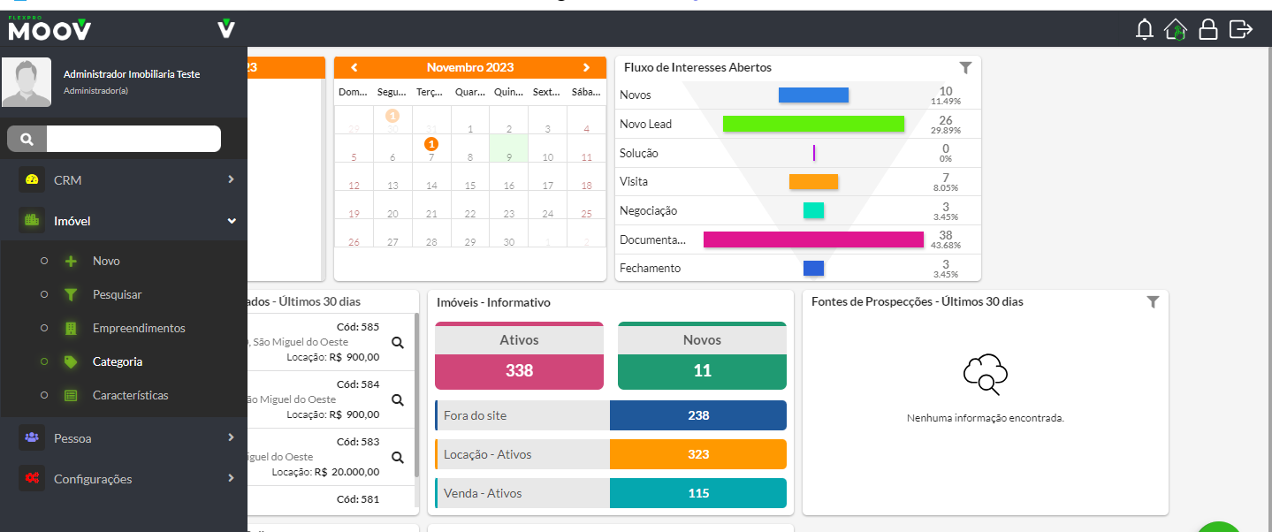Filter the Fontes de Prospecções panel
Viewport: 1272px width, 532px height.
tap(1153, 301)
